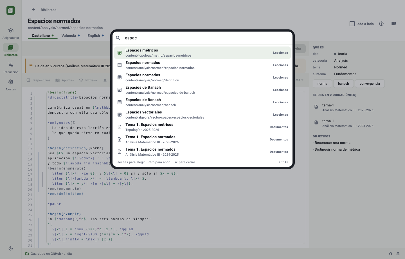Open Ajustes in the sidebar
The width and height of the screenshot is (405, 259).
click(x=11, y=85)
